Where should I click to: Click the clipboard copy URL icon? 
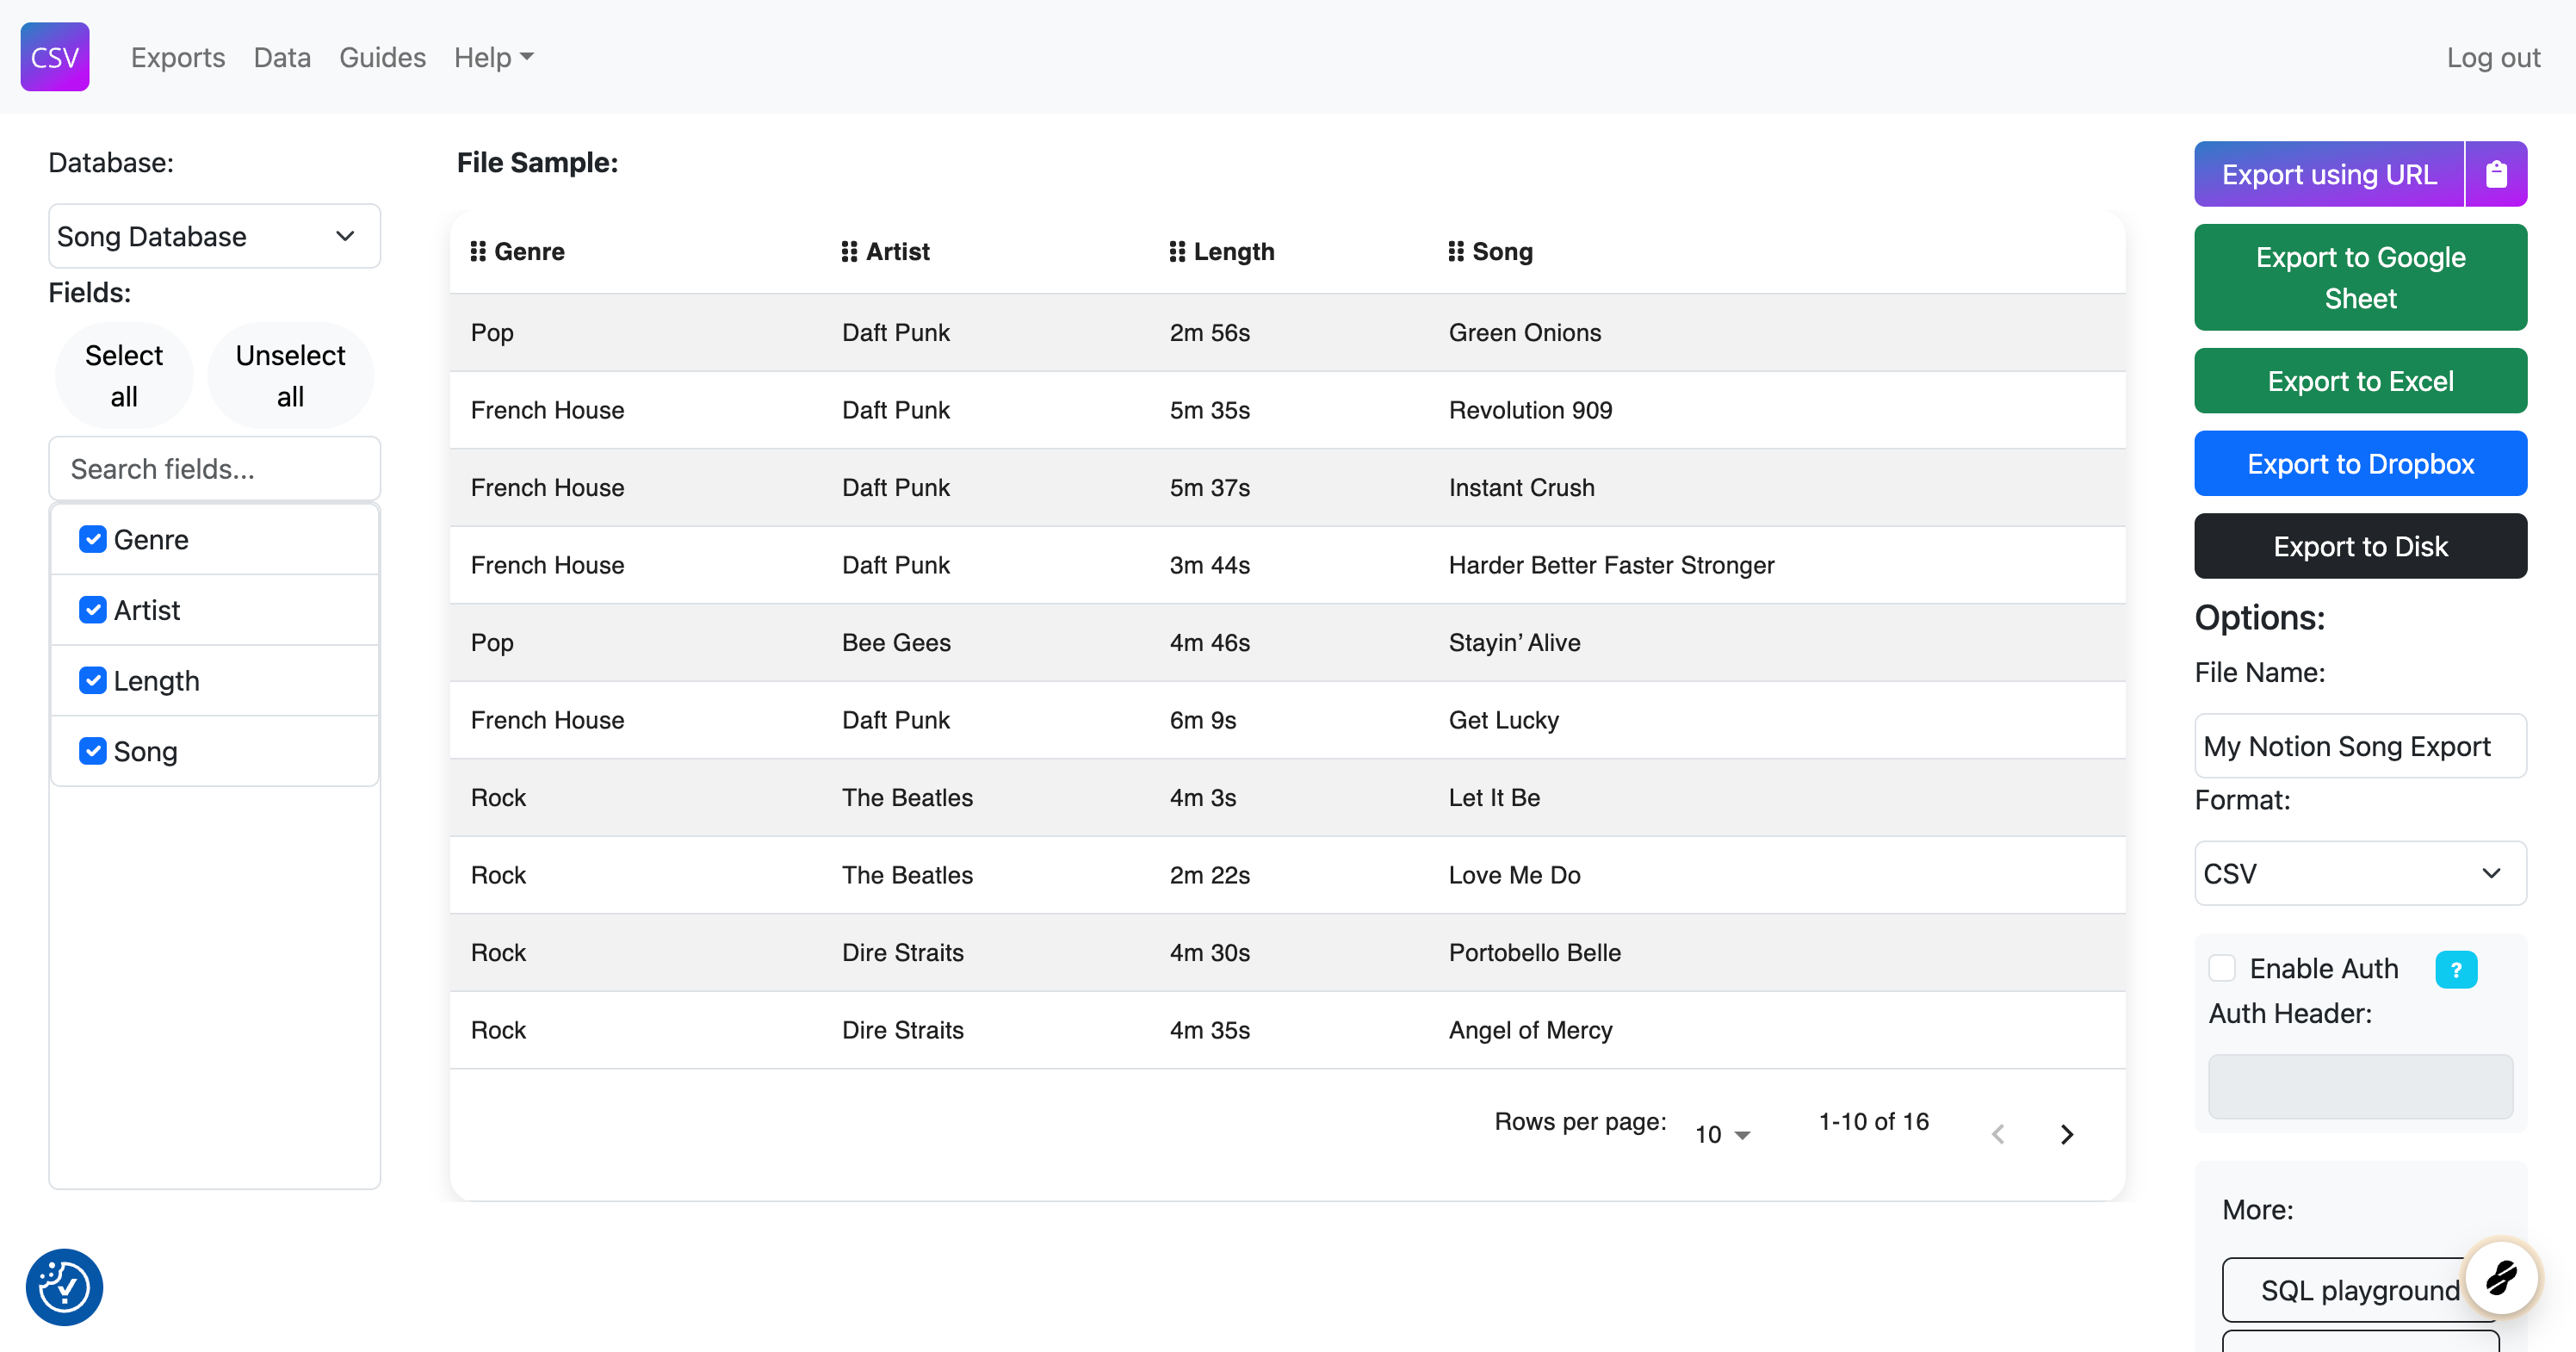tap(2495, 174)
